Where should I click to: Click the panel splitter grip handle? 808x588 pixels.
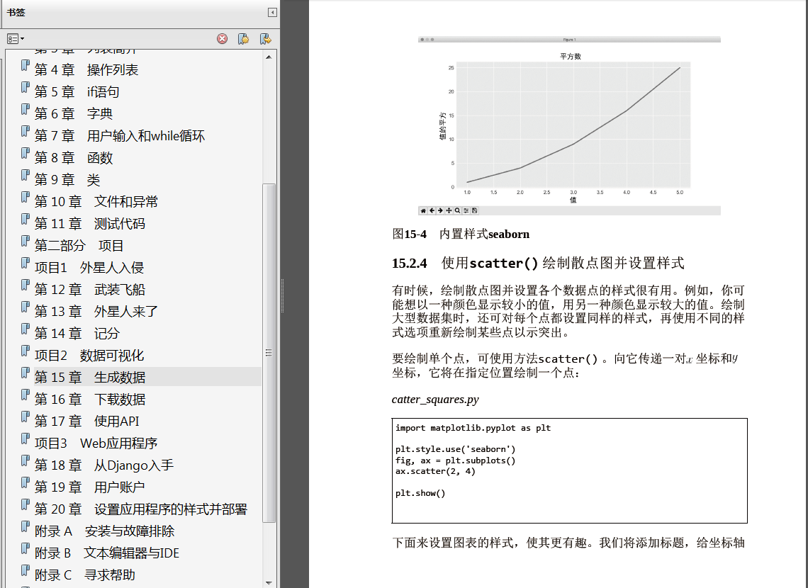click(282, 295)
